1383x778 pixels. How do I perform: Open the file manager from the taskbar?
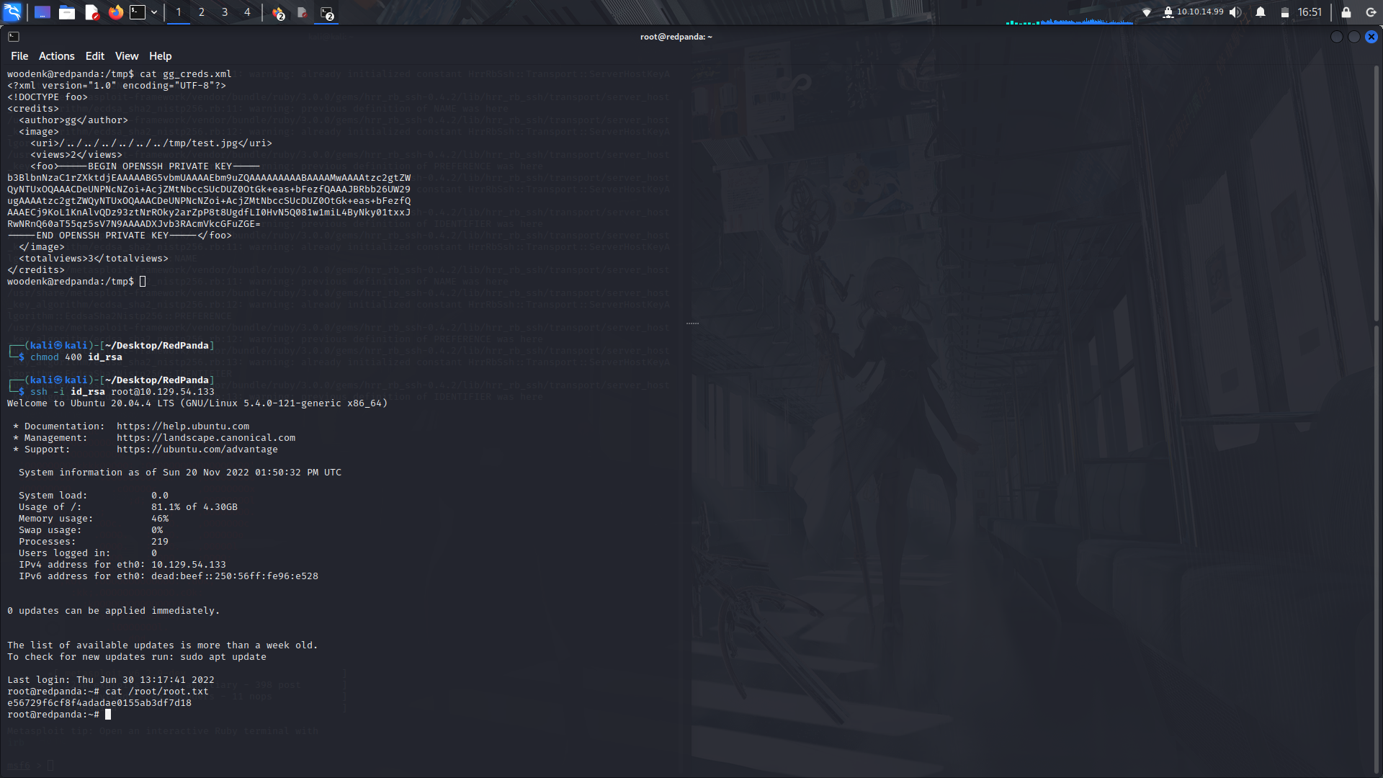coord(66,12)
